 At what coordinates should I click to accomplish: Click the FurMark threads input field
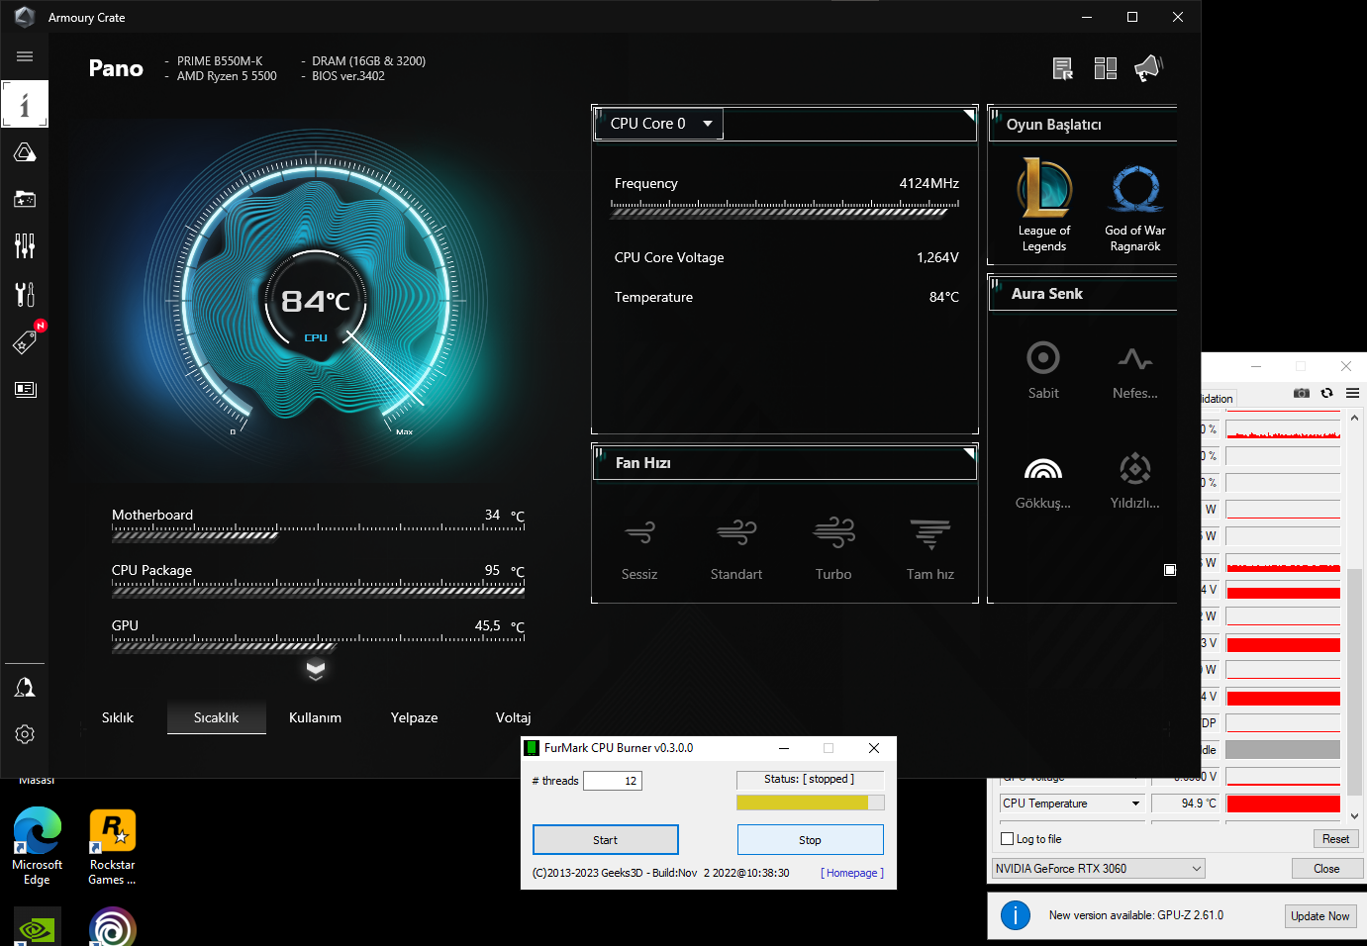(x=613, y=781)
